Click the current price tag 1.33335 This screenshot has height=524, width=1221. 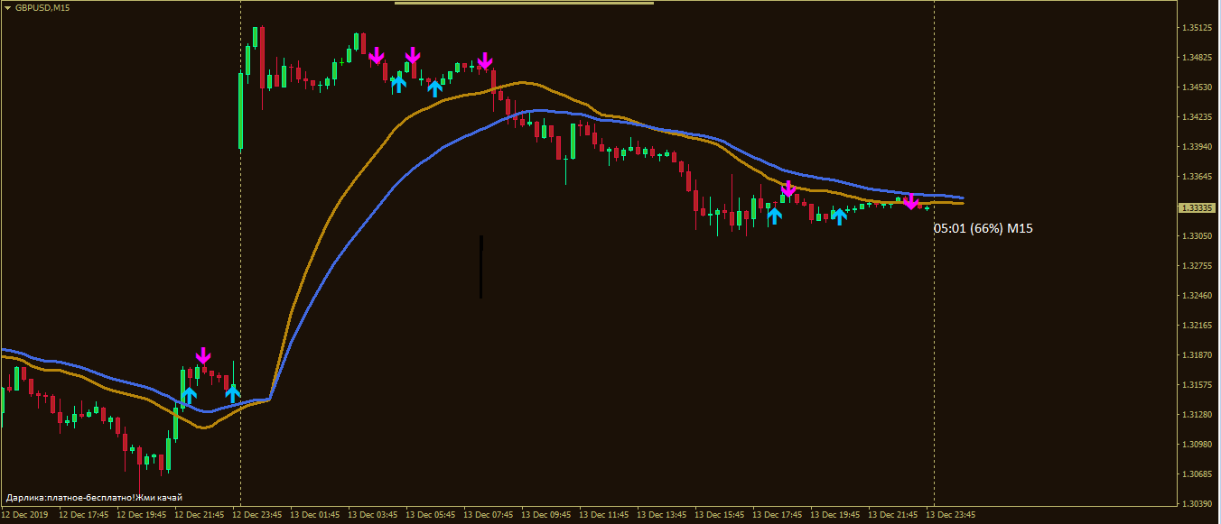[1197, 207]
